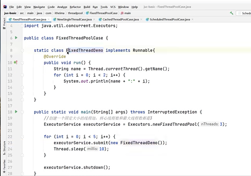Collapse for loop fold at line 22
This screenshot has height=176, width=251.
point(22,137)
